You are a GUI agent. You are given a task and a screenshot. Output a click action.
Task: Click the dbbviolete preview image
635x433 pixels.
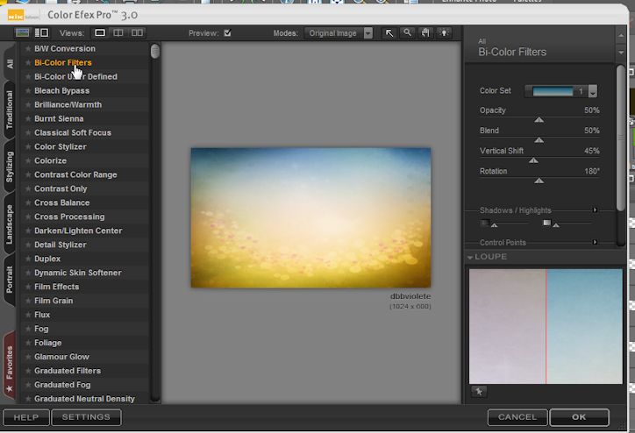(311, 217)
